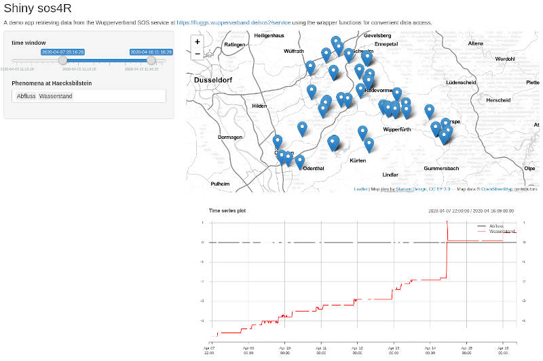Click the right time window slider handle
Screen dimensions: 543x361
pyautogui.click(x=151, y=60)
